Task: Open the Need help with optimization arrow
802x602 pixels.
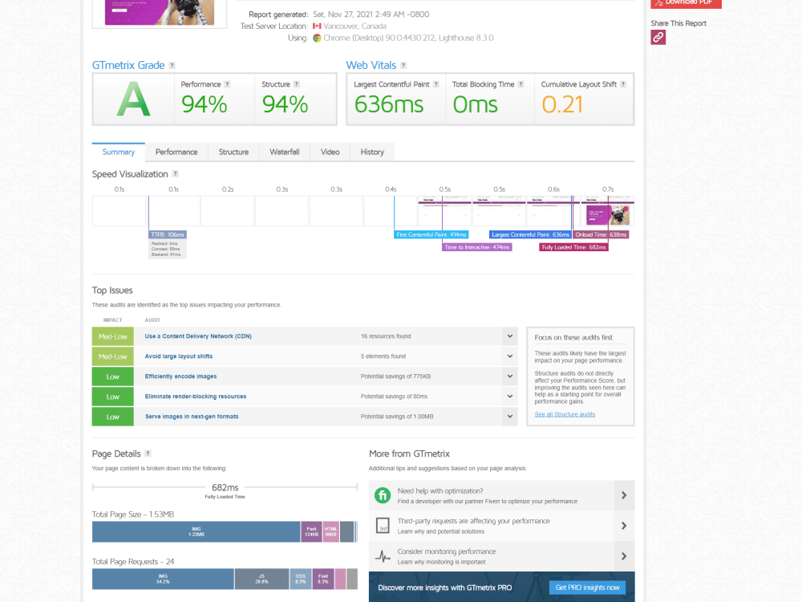Action: [x=624, y=495]
